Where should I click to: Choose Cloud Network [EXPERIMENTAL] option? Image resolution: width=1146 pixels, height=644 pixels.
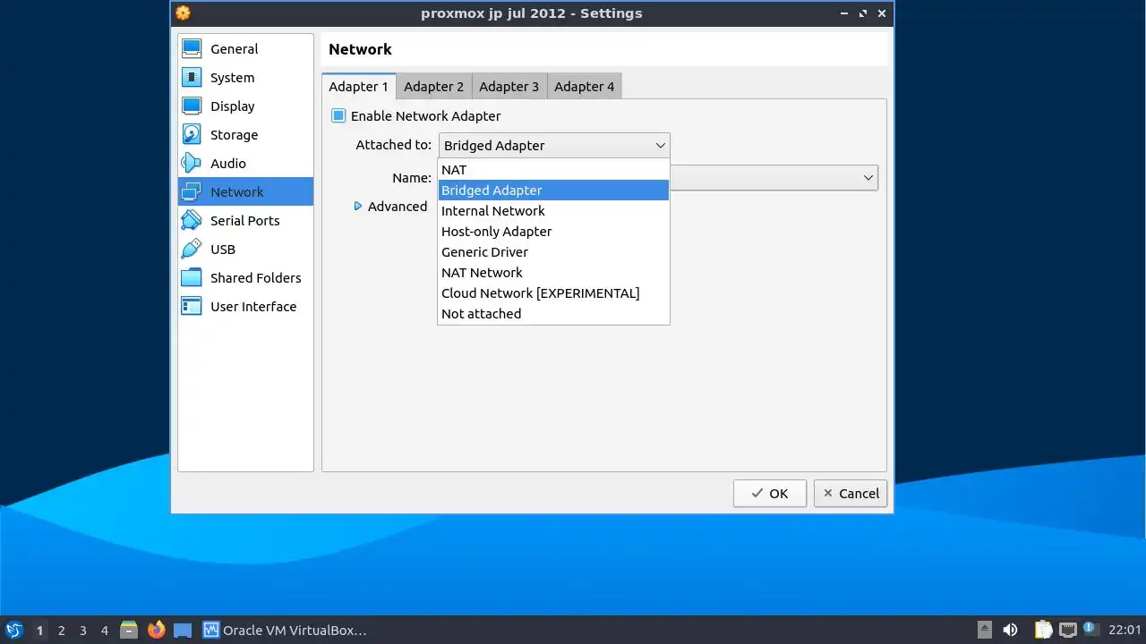point(553,292)
